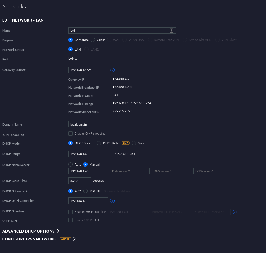
Task: Click the info icon beside Gateway/Subnet field
Action: pyautogui.click(x=112, y=70)
